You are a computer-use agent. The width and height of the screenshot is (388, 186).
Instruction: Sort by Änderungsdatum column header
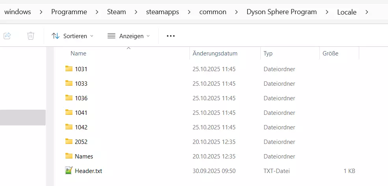pos(215,53)
